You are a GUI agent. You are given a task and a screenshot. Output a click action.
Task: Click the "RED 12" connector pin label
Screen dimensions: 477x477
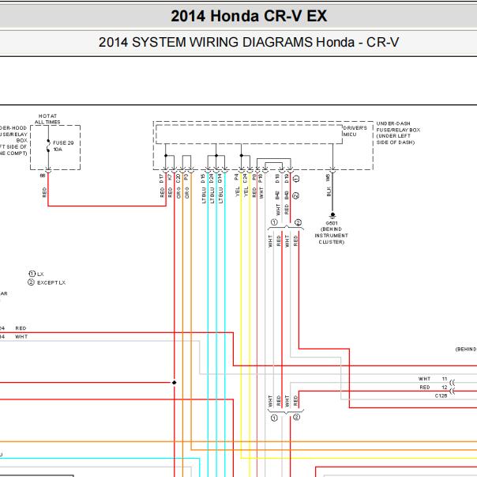tap(434, 388)
